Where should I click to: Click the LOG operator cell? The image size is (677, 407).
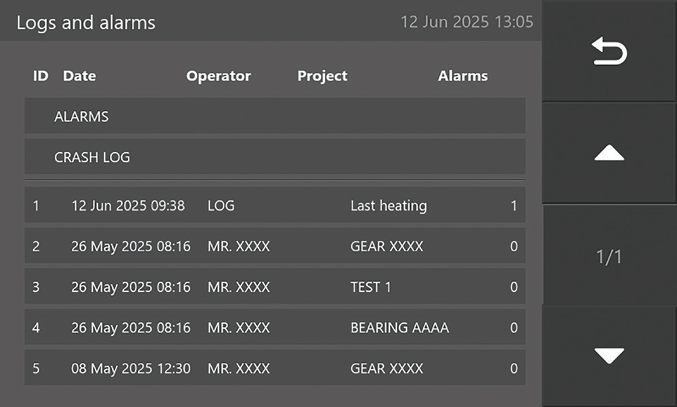point(221,206)
